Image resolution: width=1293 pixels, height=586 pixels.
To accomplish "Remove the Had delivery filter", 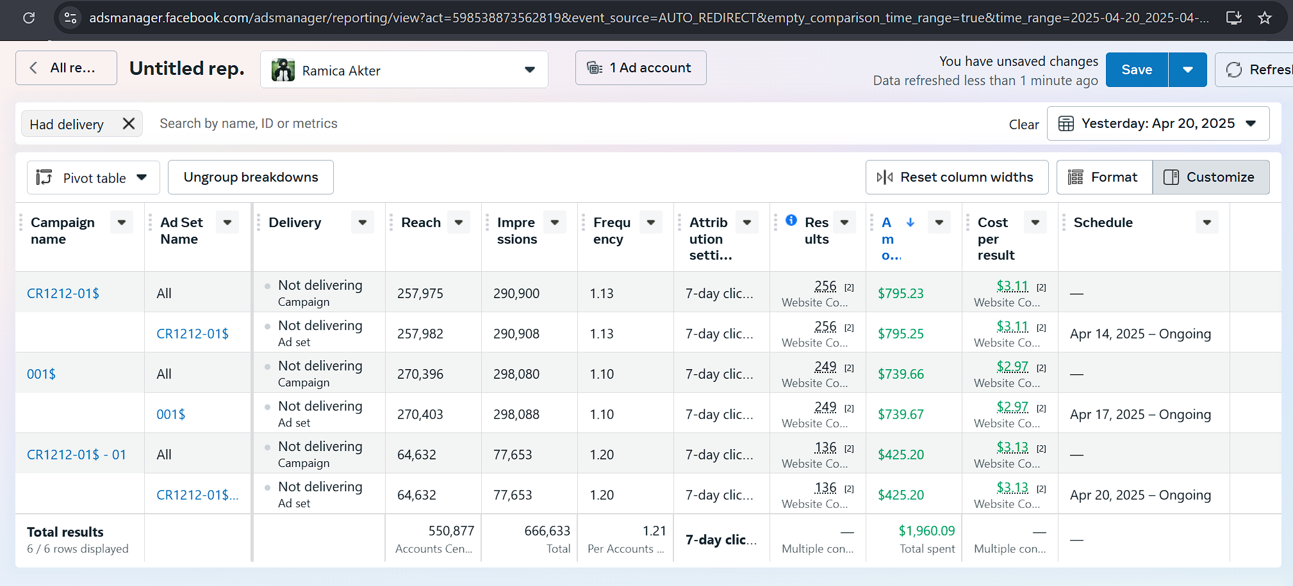I will [129, 123].
